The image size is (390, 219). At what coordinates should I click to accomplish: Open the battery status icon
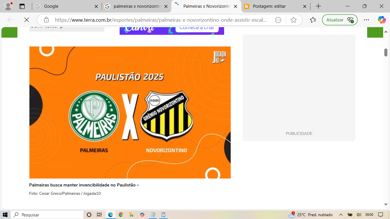pyautogui.click(x=350, y=215)
